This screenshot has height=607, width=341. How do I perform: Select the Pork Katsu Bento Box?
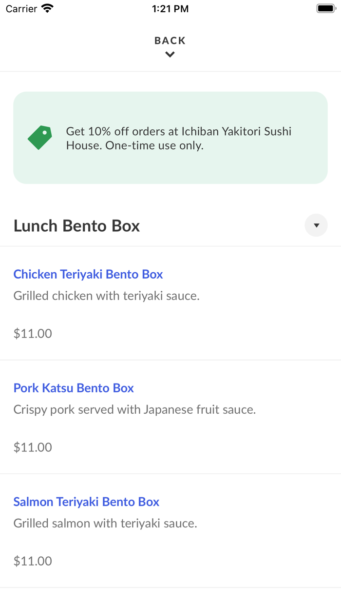[x=74, y=388]
